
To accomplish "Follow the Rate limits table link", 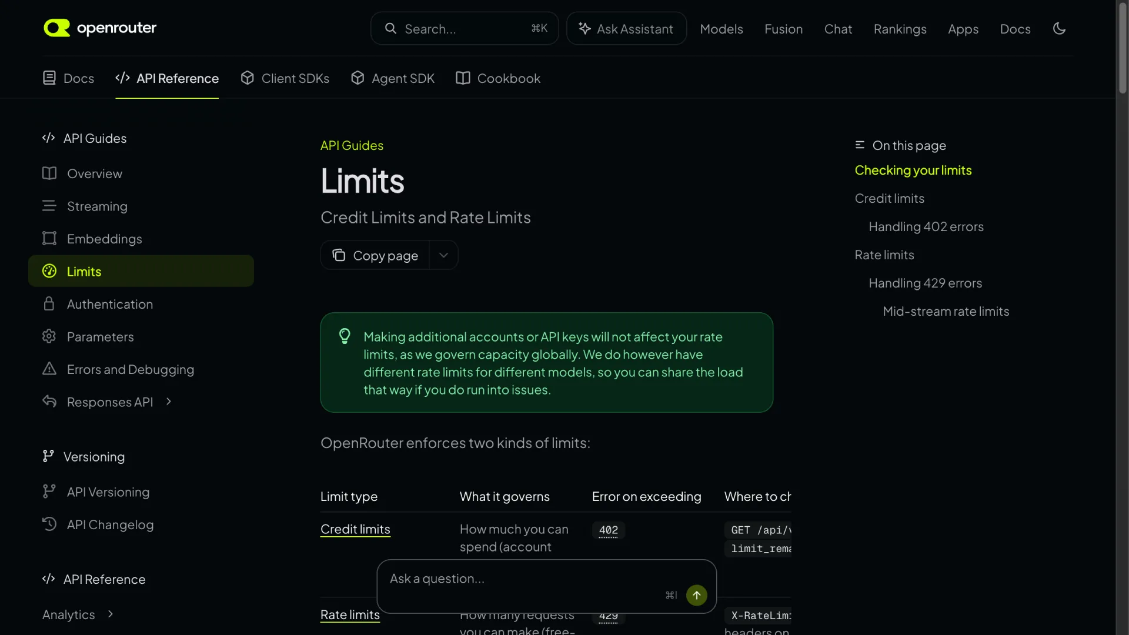I will 350,615.
